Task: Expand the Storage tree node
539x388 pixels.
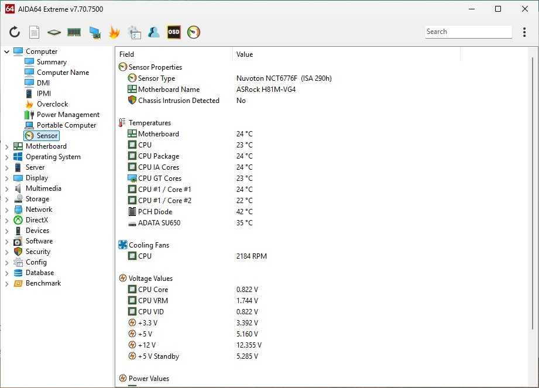Action: (6, 200)
